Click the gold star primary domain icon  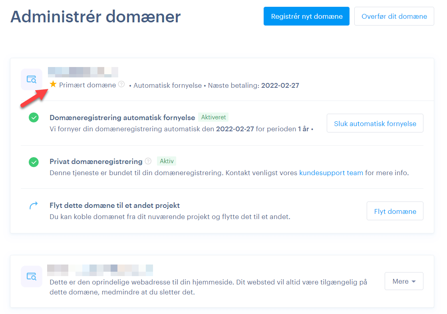coord(53,85)
